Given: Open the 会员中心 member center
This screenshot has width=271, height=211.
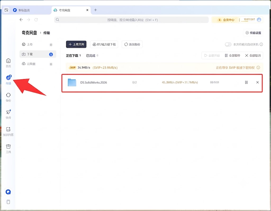Looking at the screenshot, I should click(226, 20).
